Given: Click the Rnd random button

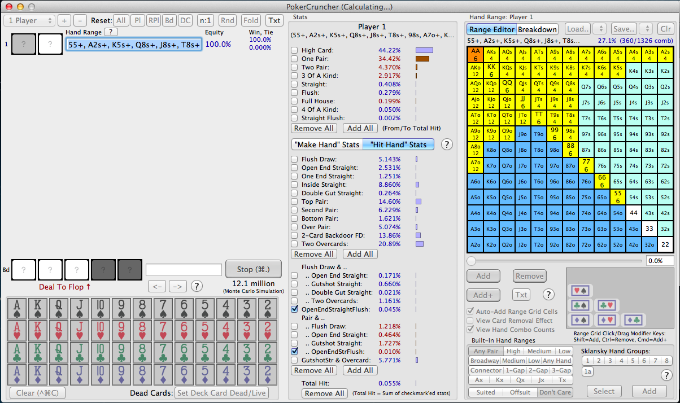Looking at the screenshot, I should pos(228,20).
